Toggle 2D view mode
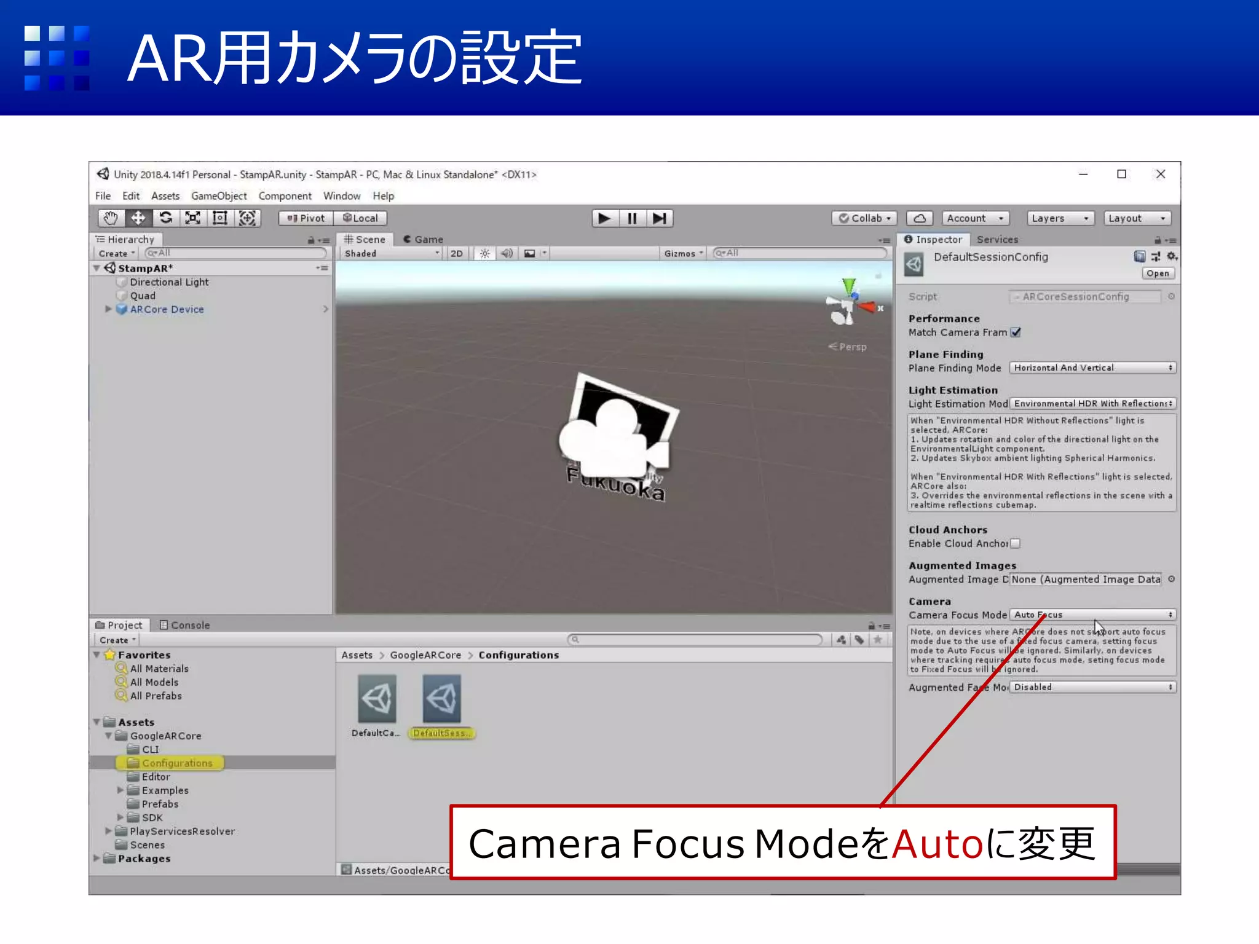1259x944 pixels. tap(457, 253)
